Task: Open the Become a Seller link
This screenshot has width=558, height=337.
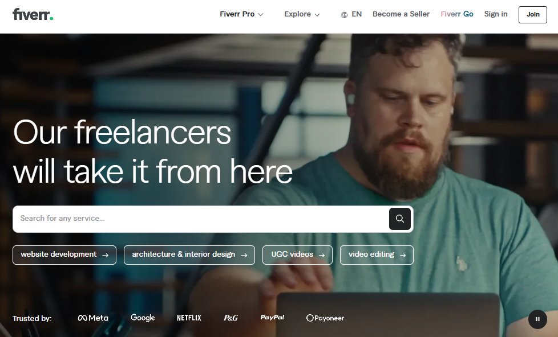Action: click(401, 14)
